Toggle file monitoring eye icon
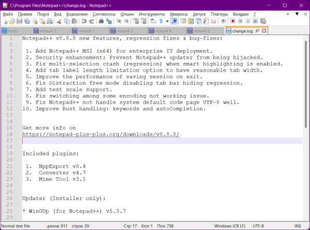The image size is (310, 230). pos(223,21)
